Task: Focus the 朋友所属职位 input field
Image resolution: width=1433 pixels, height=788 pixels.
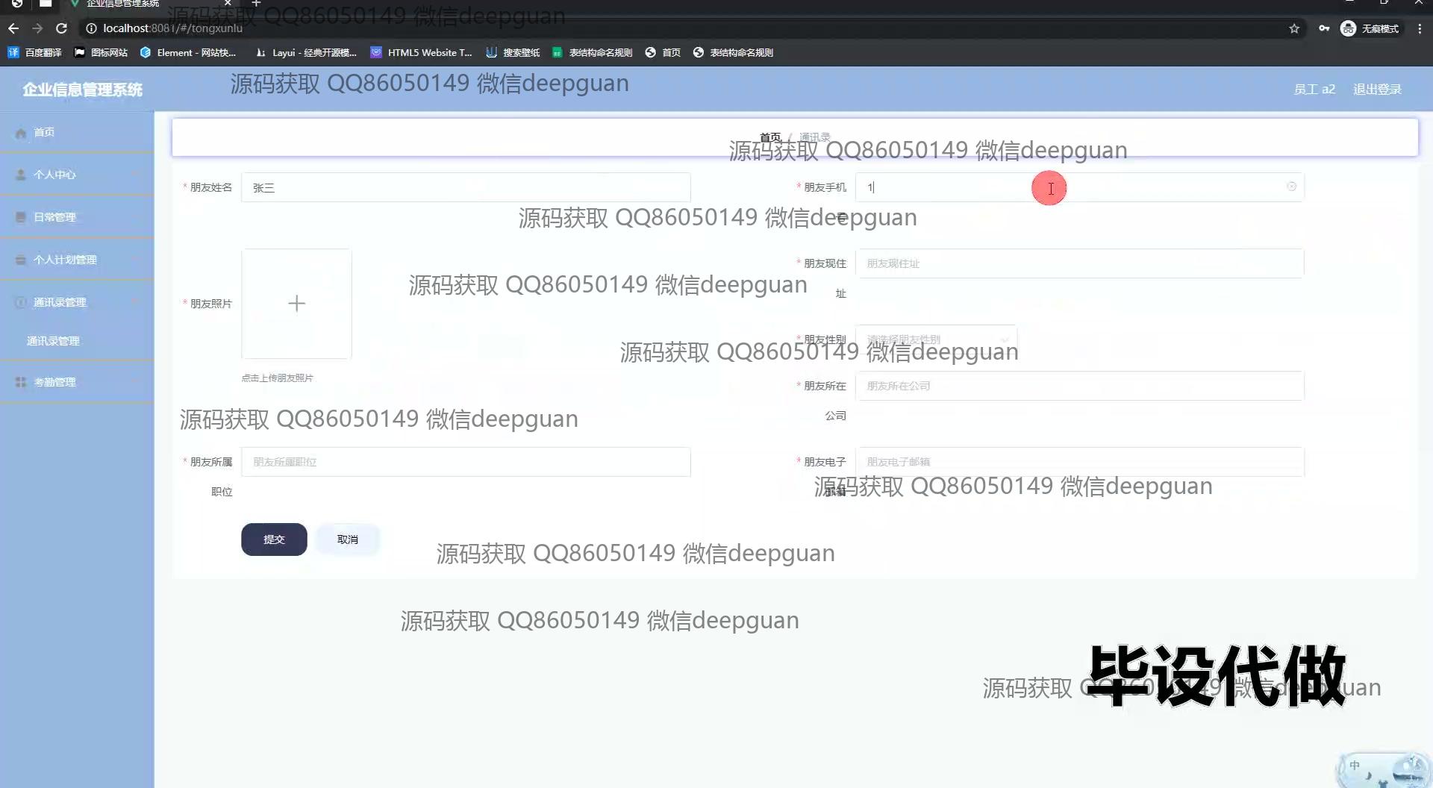Action: [x=466, y=462]
